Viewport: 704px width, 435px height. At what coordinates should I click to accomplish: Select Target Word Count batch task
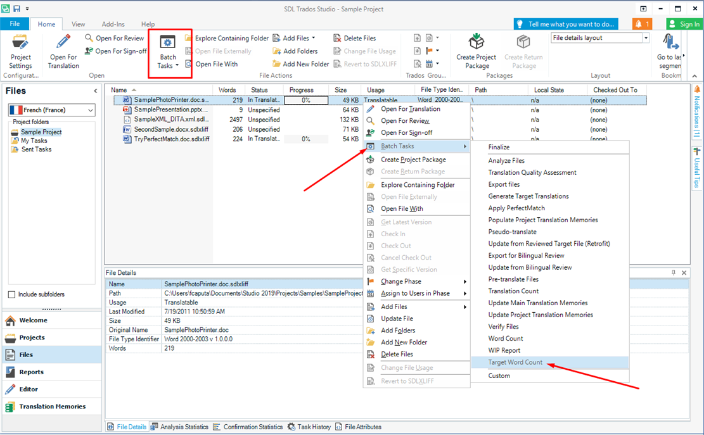click(x=550, y=362)
